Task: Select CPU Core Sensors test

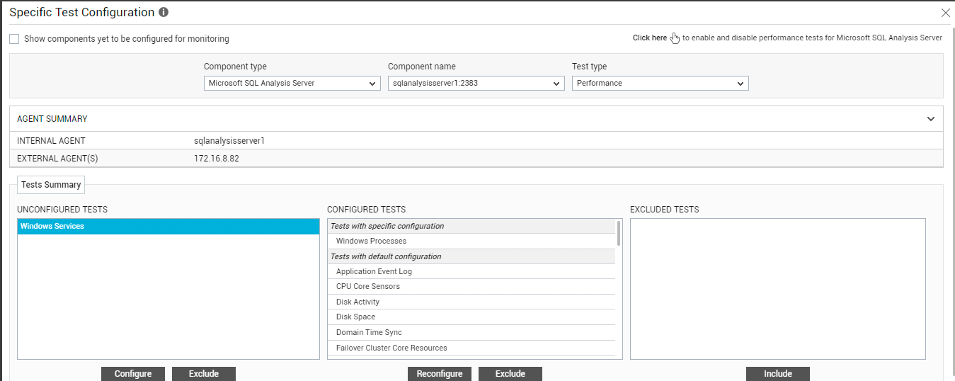Action: tap(471, 287)
